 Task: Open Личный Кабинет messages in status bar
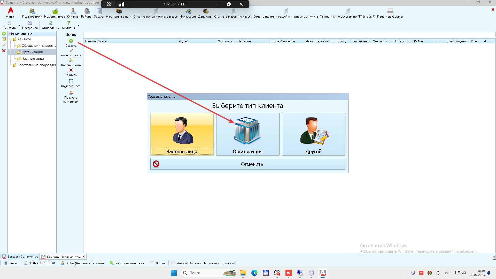203,263
